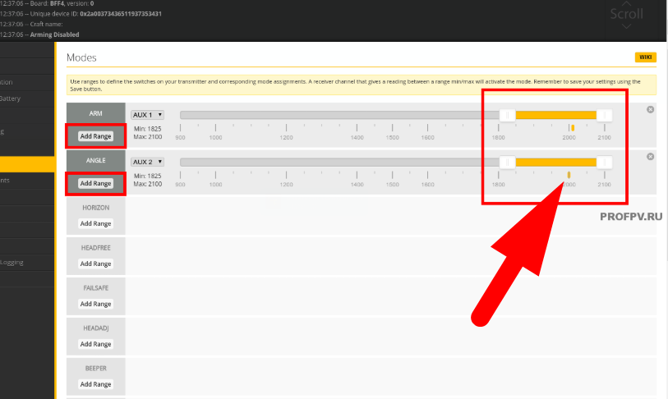Open the WIKI help button

tap(645, 57)
